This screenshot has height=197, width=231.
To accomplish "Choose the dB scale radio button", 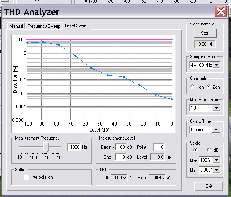I will tap(209, 150).
